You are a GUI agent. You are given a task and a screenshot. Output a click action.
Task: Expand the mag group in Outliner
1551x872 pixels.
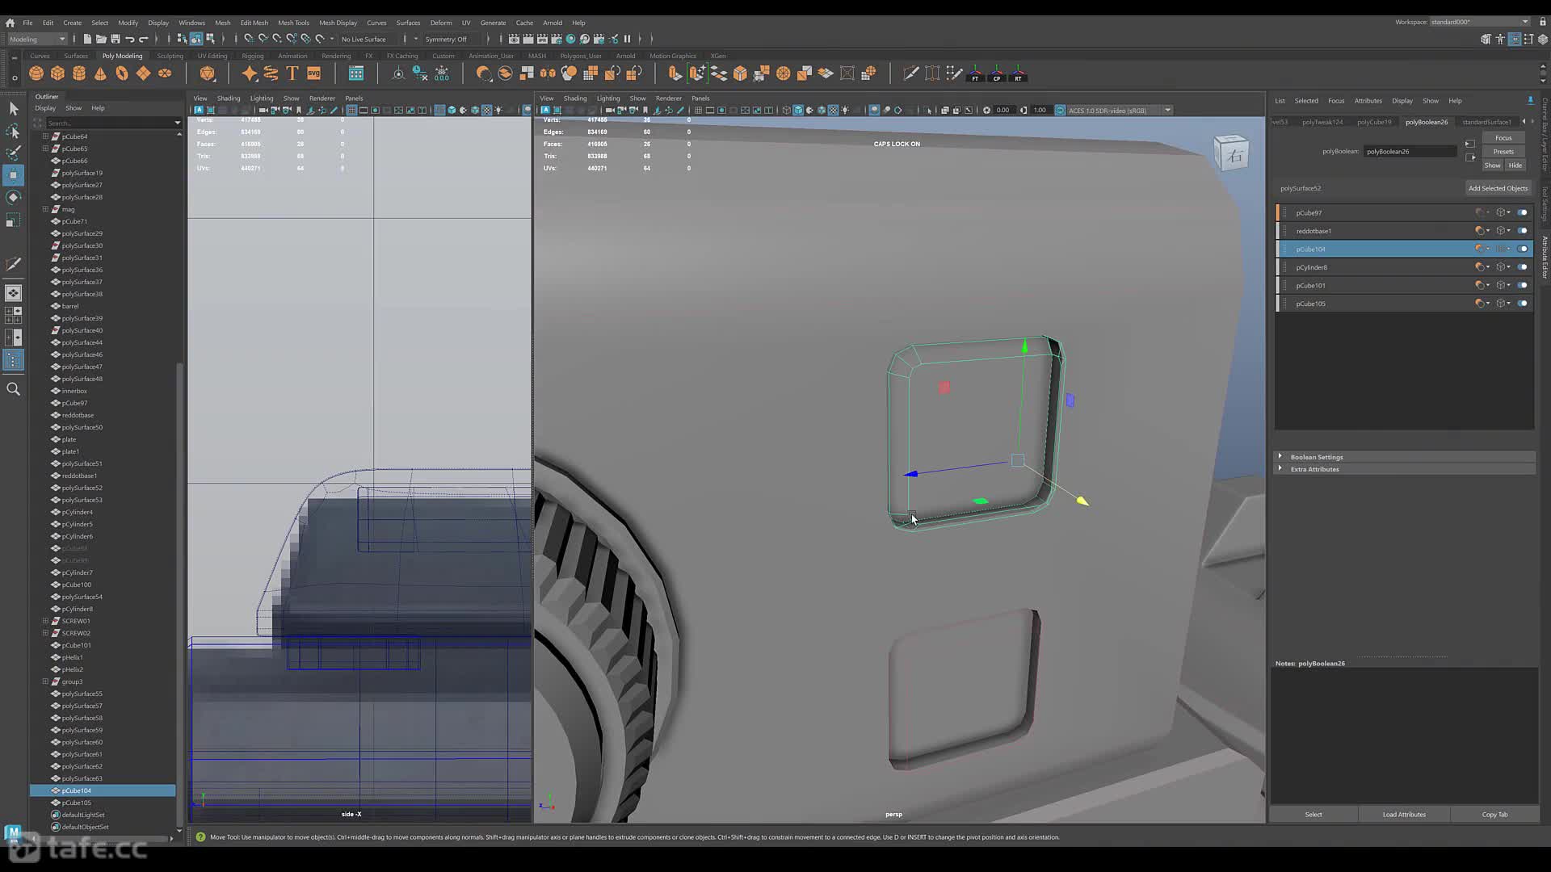click(45, 209)
